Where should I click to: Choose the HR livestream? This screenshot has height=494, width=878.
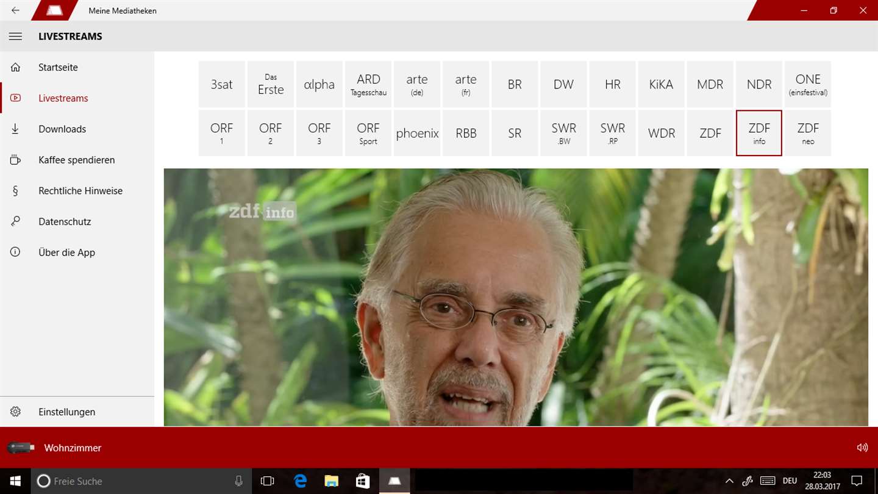(613, 84)
